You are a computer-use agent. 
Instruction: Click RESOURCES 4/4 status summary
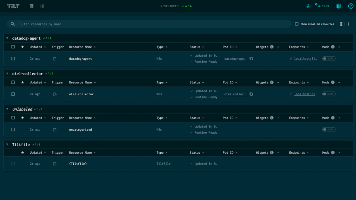176,6
